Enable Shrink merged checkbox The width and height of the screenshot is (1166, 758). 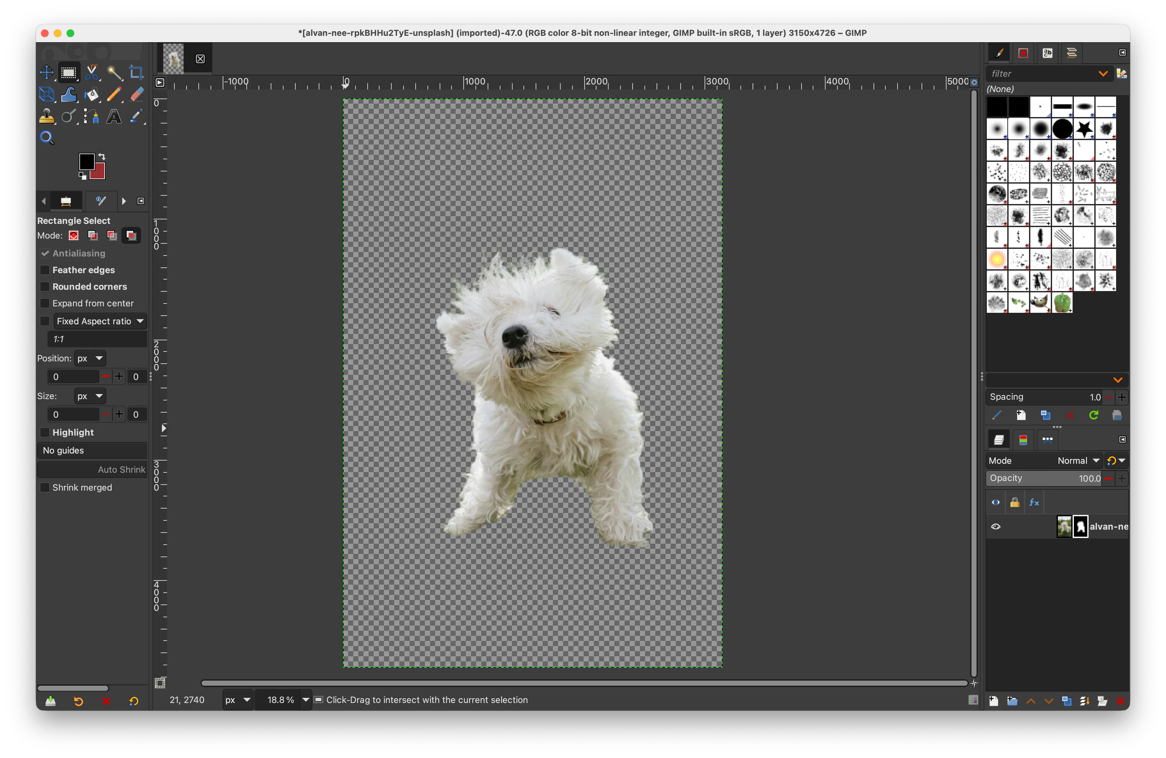click(x=45, y=487)
